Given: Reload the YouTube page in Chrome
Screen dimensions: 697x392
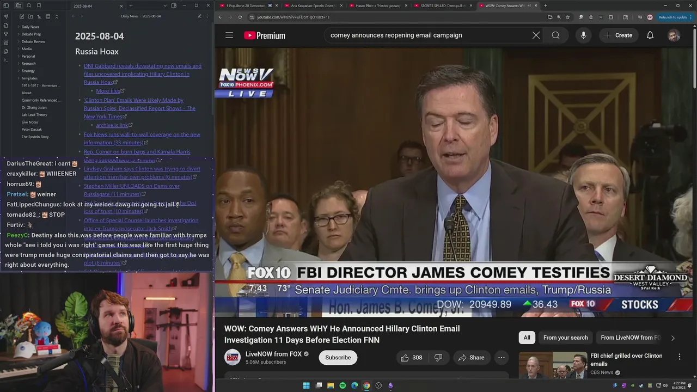Looking at the screenshot, I should (x=240, y=17).
